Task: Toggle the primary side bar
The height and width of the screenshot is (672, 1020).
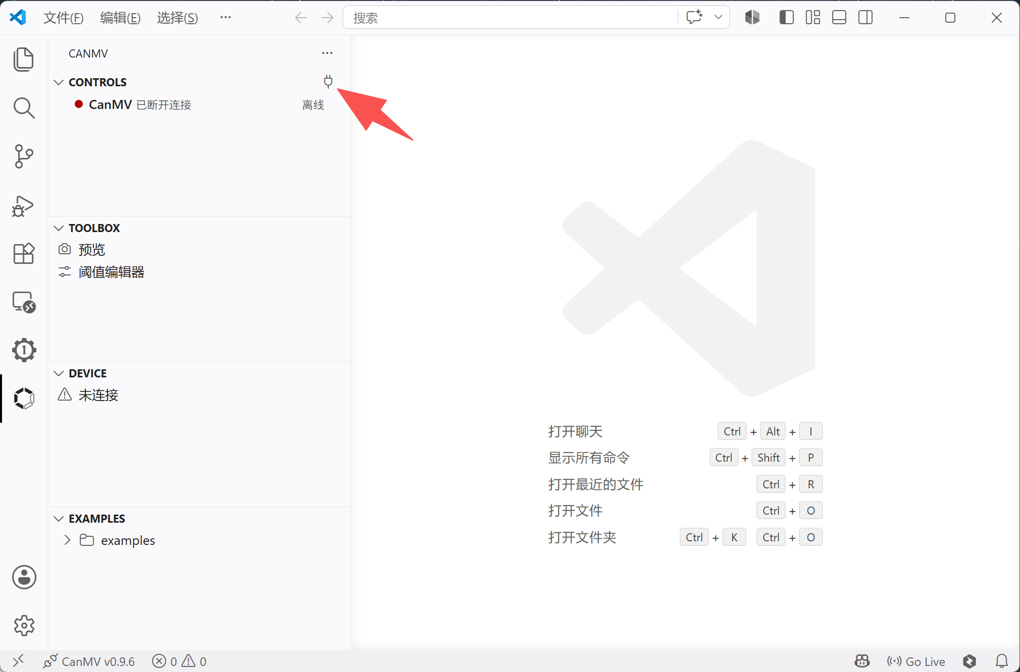Action: tap(787, 18)
